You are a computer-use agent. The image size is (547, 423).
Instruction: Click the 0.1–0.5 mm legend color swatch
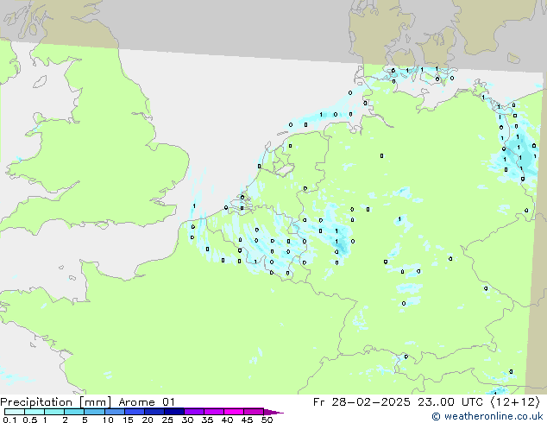click(15, 412)
